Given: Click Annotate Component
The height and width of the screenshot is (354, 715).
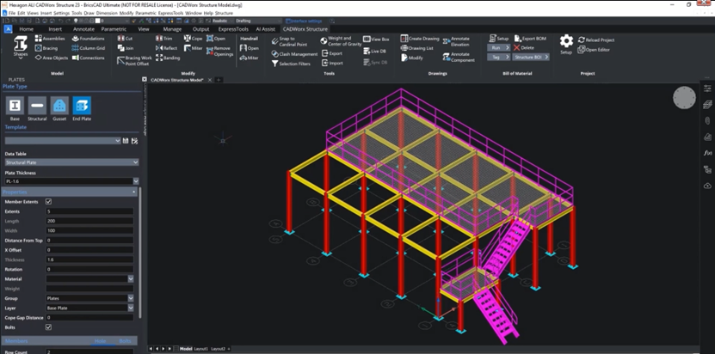Looking at the screenshot, I should (459, 57).
